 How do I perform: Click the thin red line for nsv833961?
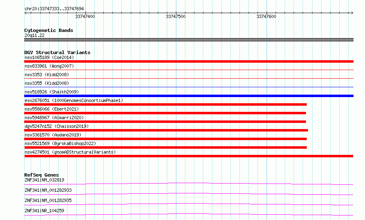click(x=189, y=70)
